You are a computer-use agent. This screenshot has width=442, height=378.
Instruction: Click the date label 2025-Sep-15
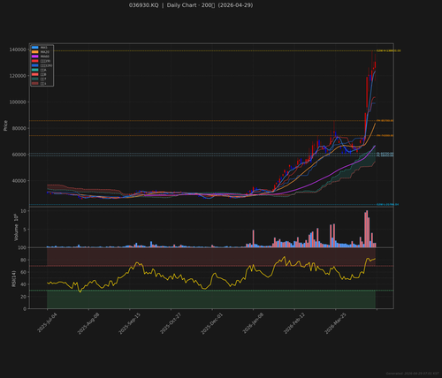point(130,323)
